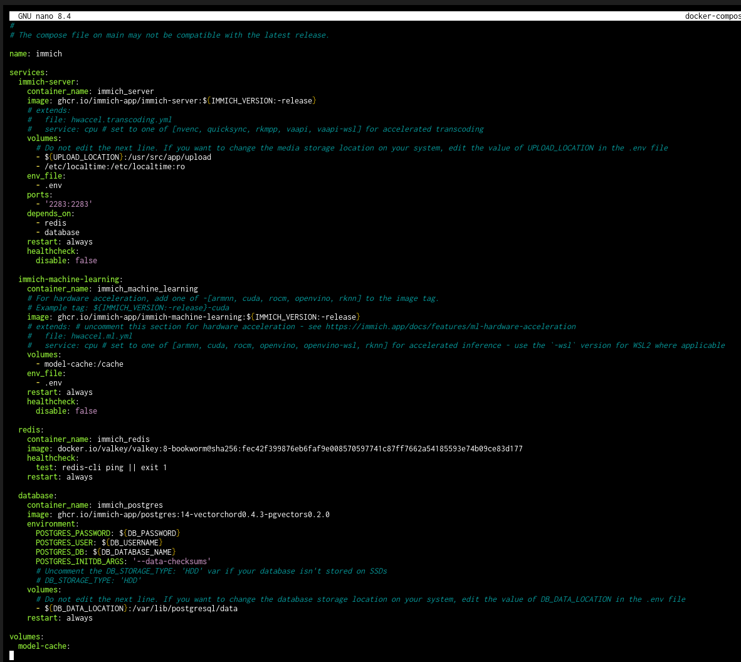This screenshot has height=662, width=741.
Task: Click 'container_name: immich_machine_learning' line
Action: 112,289
